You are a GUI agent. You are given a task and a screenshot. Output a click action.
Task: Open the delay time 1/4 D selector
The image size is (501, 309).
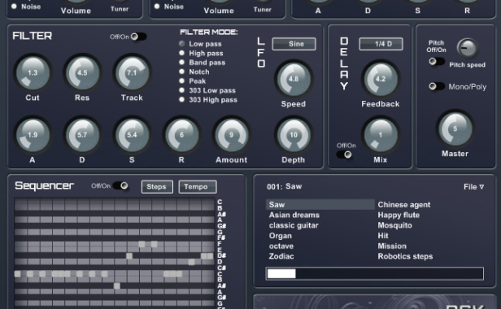(x=381, y=44)
